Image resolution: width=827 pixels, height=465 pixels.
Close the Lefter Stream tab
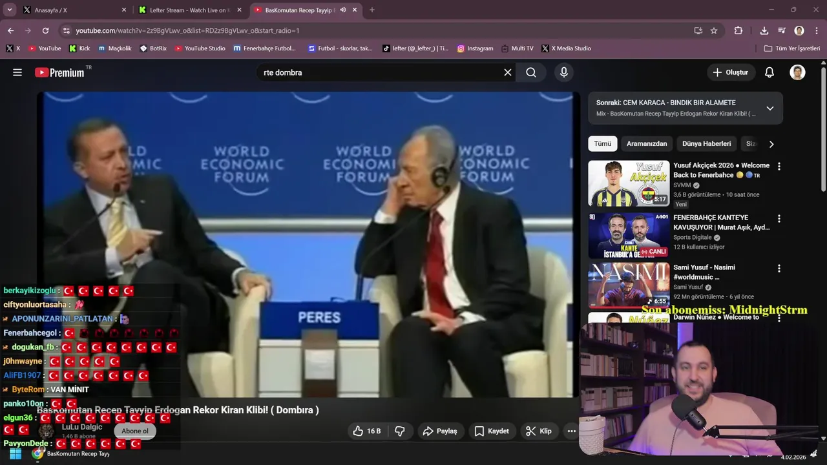[x=239, y=10]
